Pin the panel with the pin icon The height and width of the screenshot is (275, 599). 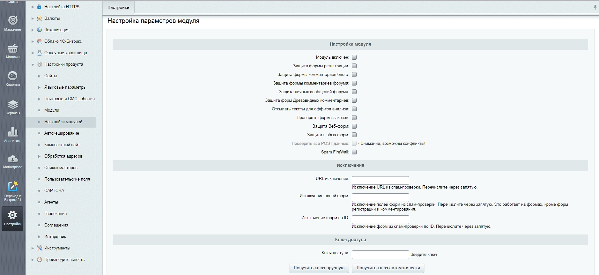pyautogui.click(x=595, y=7)
